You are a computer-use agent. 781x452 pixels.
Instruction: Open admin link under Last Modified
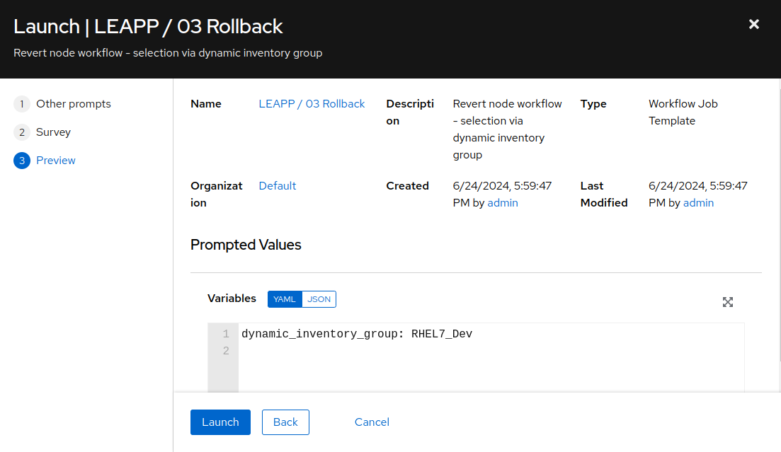698,202
